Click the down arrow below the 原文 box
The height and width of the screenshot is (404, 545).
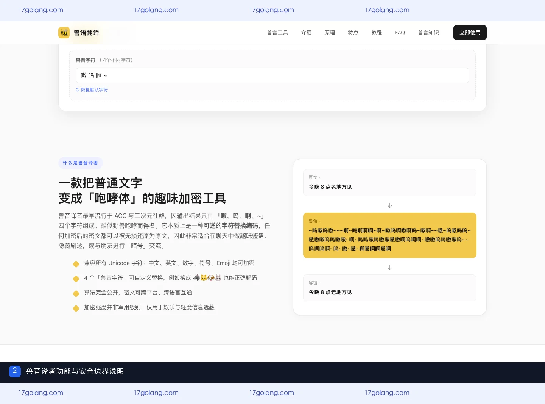[390, 205]
